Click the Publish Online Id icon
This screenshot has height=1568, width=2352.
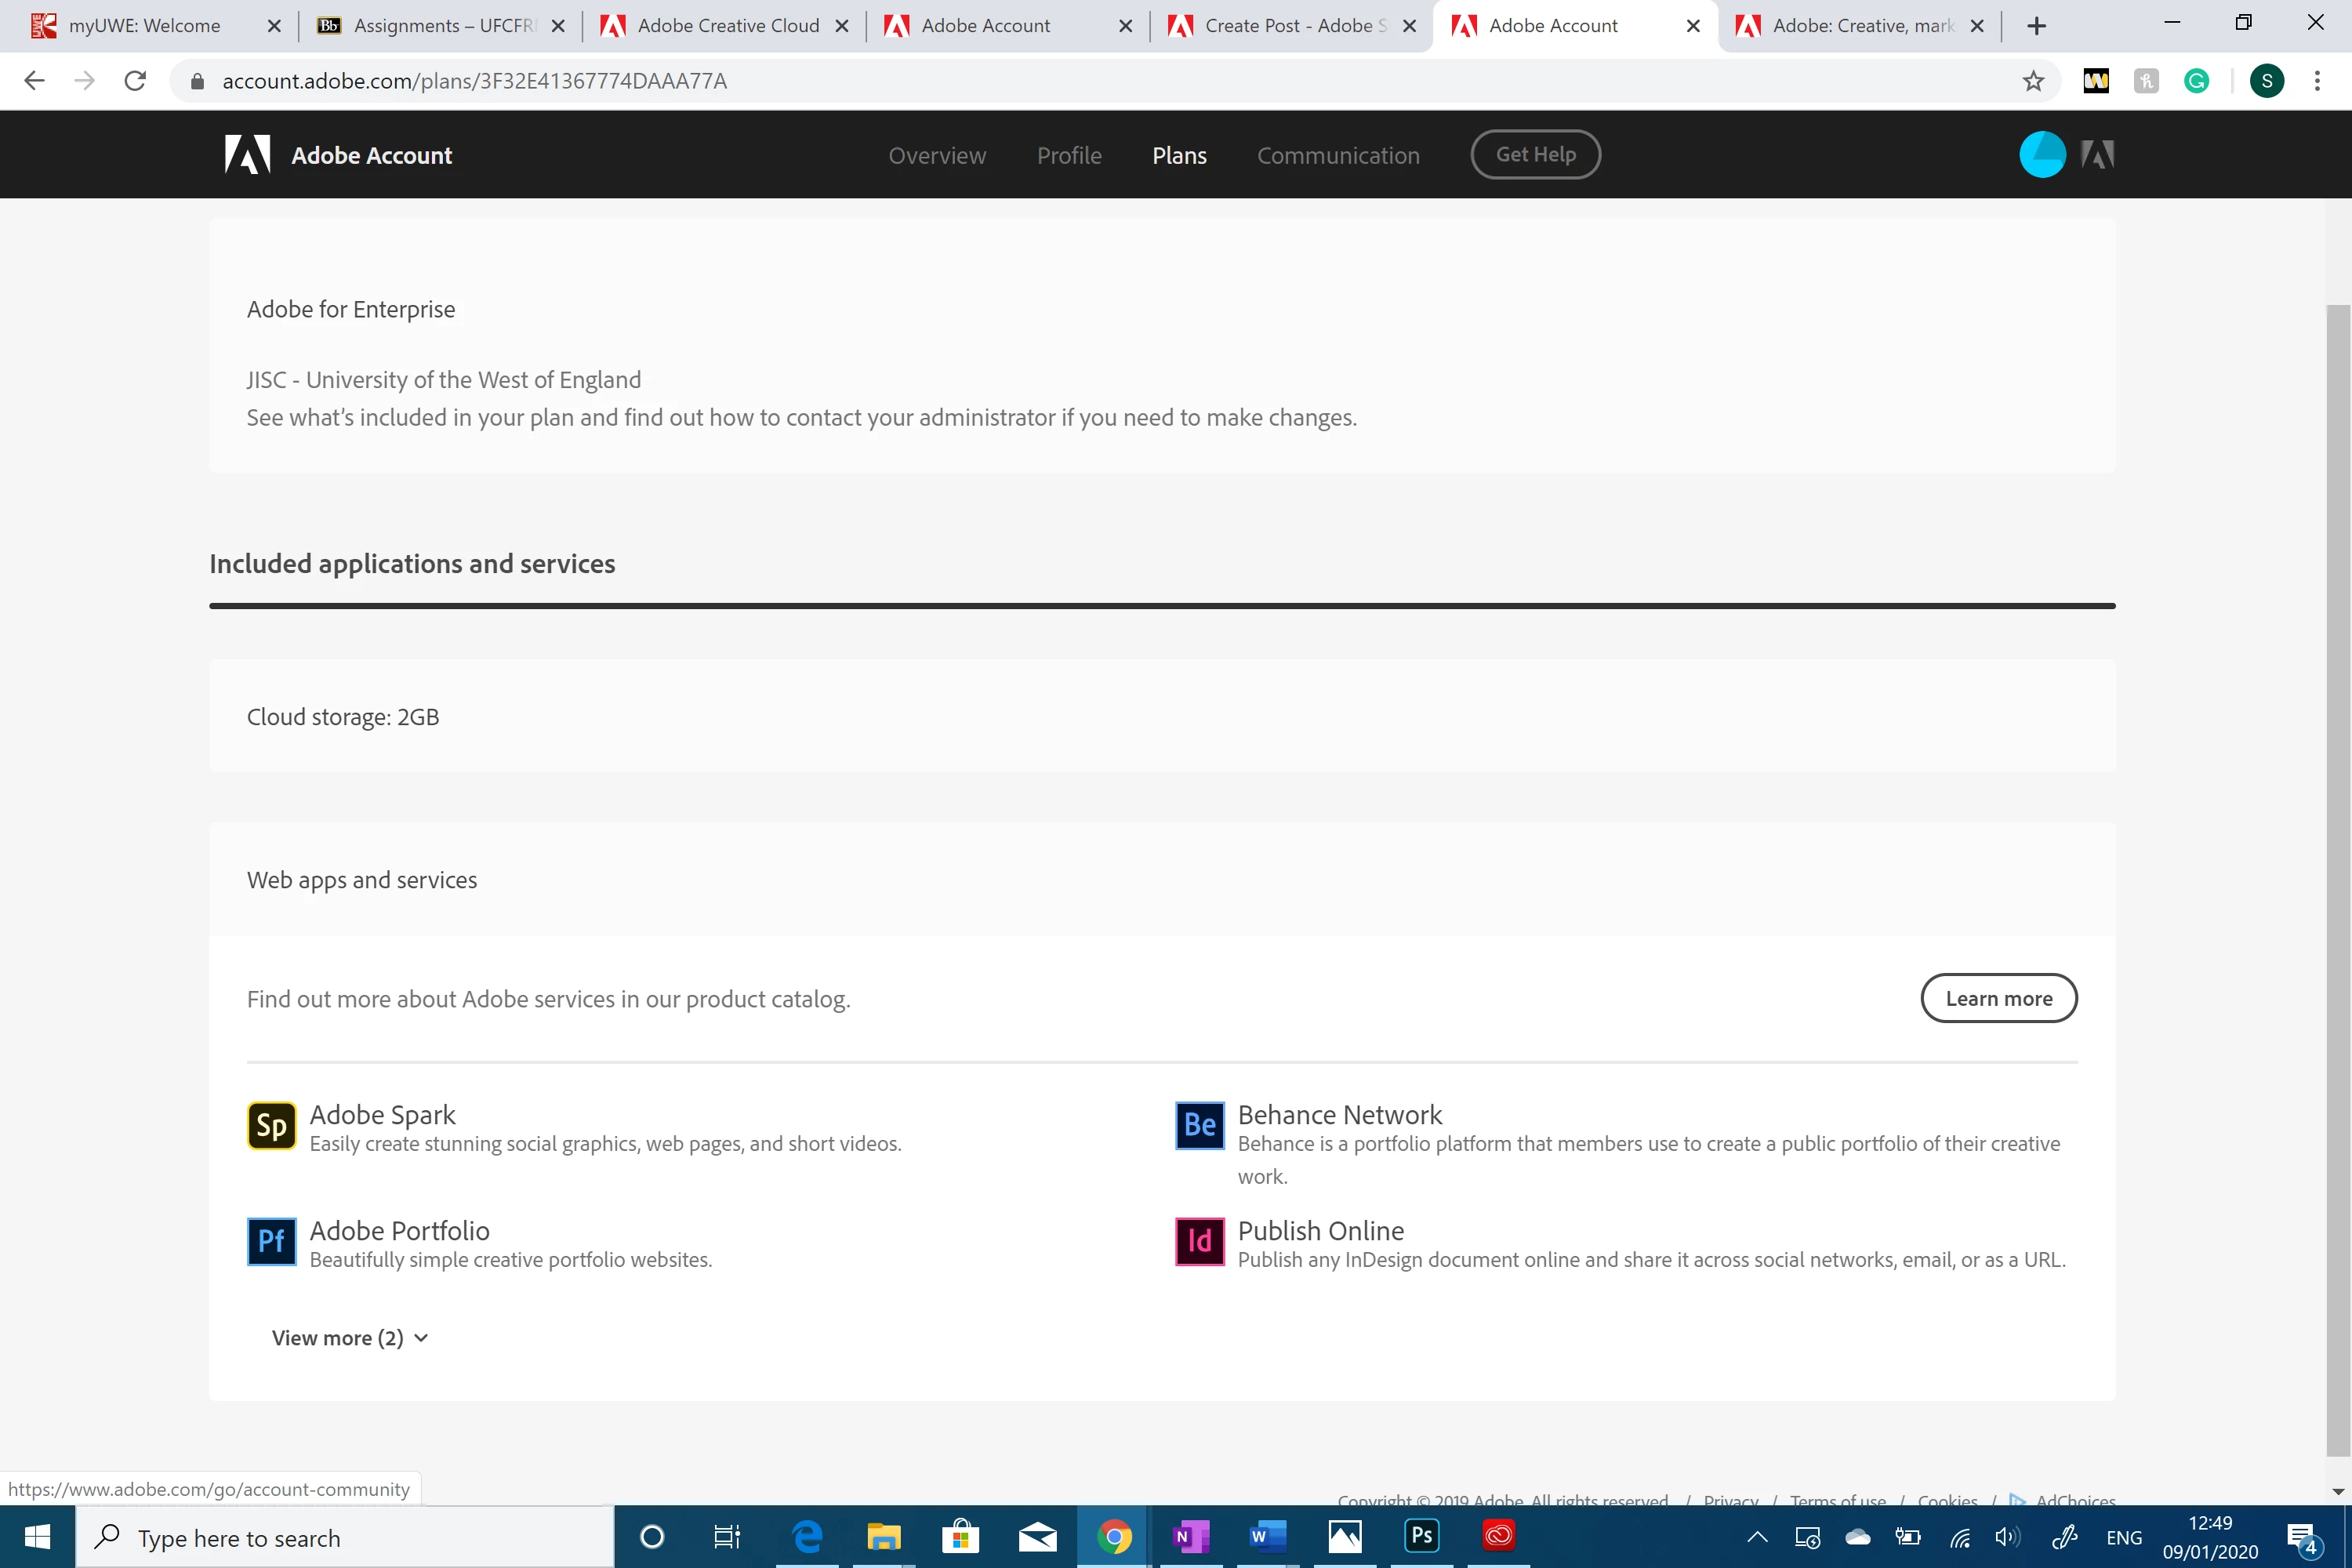coord(1199,1242)
